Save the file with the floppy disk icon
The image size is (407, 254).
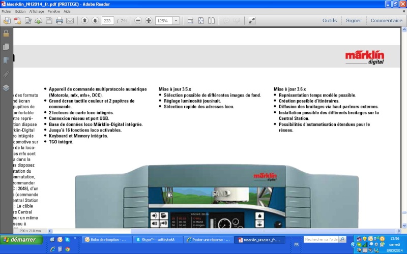click(49, 20)
